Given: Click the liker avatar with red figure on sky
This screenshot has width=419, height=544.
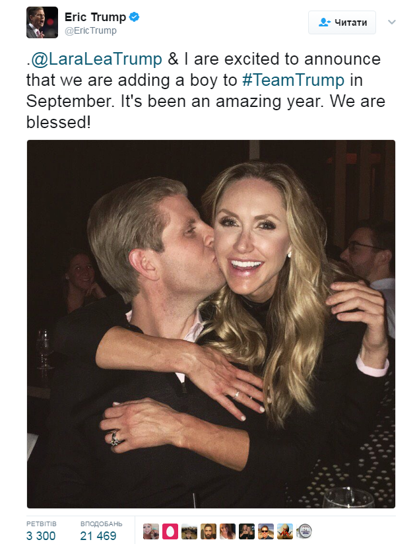Looking at the screenshot, I should coord(285,531).
